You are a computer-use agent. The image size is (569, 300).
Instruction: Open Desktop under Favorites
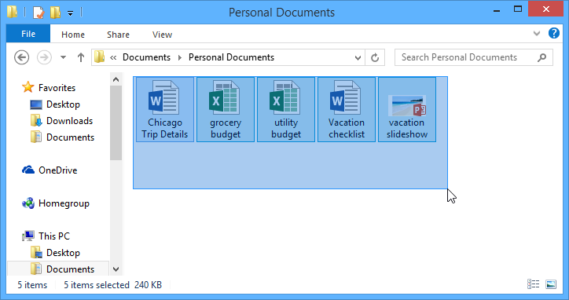[x=63, y=104]
